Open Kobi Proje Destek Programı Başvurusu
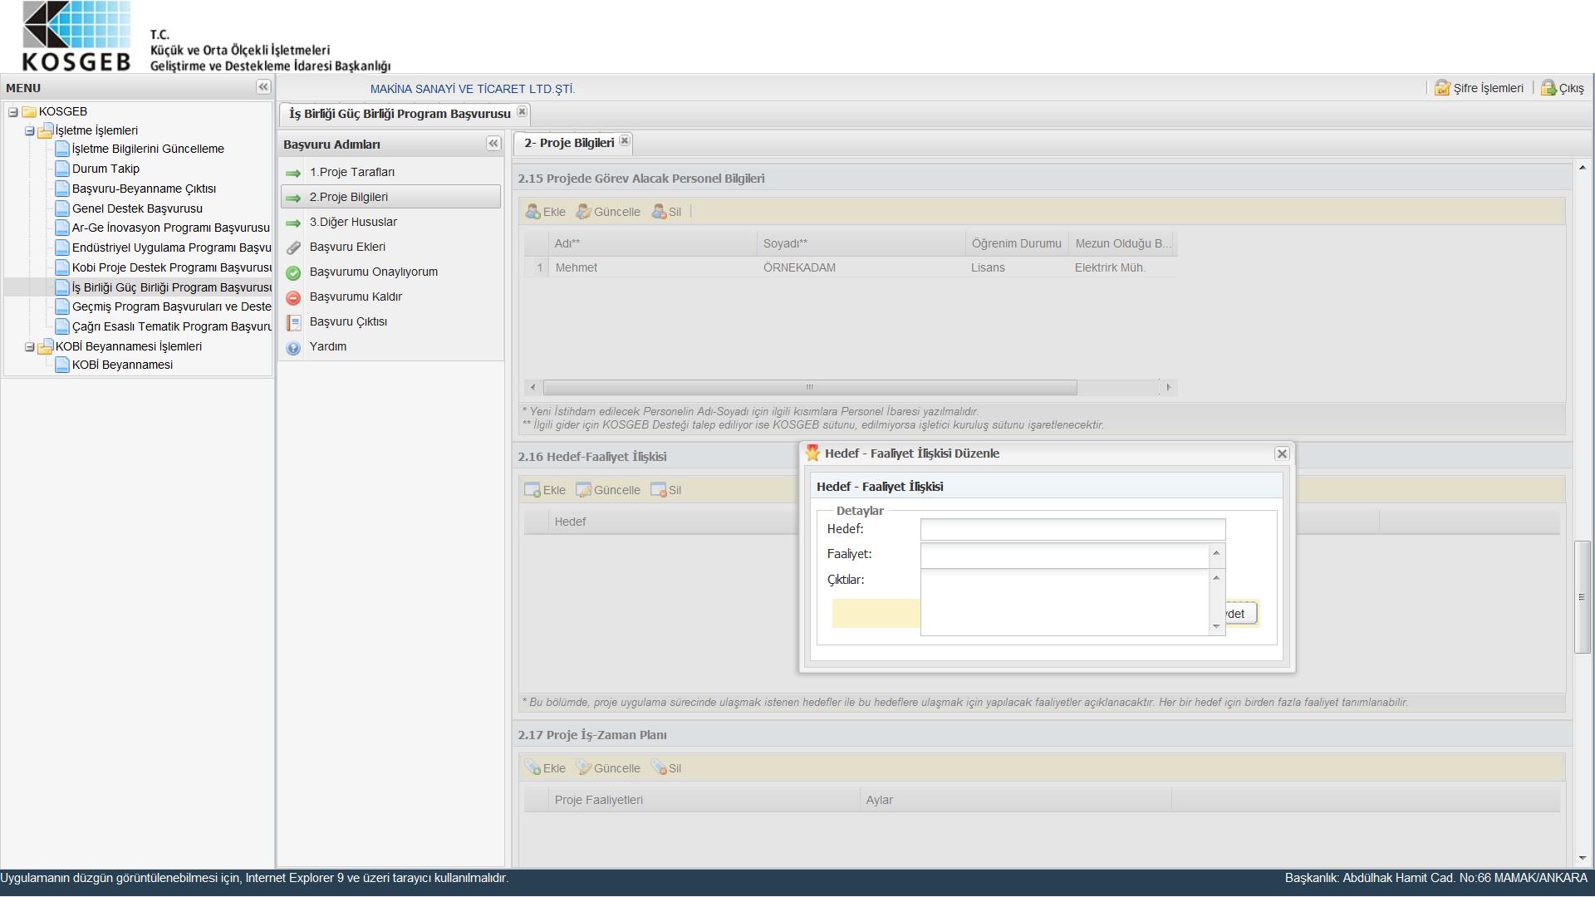The width and height of the screenshot is (1595, 897). (171, 267)
